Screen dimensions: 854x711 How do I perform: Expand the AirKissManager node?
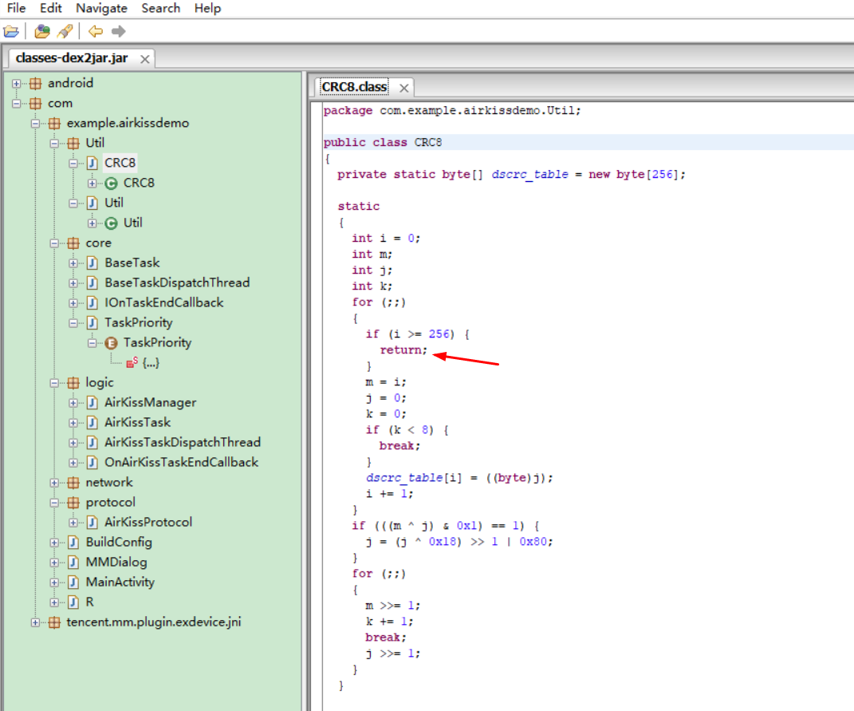click(x=73, y=404)
